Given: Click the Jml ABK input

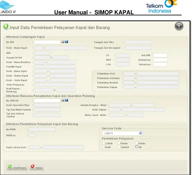Looking at the screenshot, I should click(160, 55).
